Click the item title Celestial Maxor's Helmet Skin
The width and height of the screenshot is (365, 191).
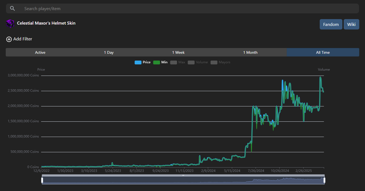pos(46,23)
